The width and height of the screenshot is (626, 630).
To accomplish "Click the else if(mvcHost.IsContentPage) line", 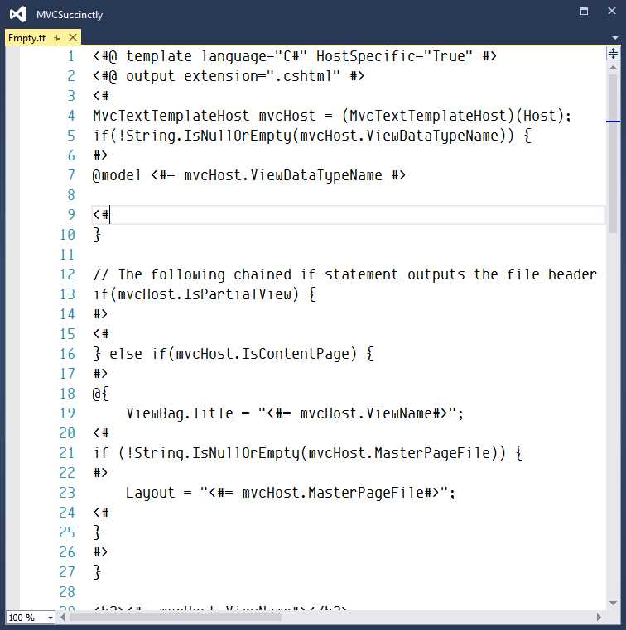I will pyautogui.click(x=234, y=354).
